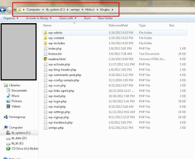Screen dimensions: 195x159
Task: Click the folder icon in address bar
Action: point(19,9)
